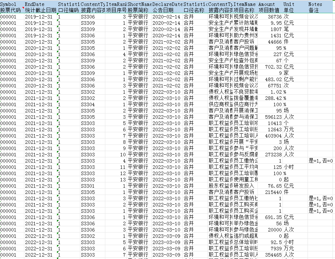The height and width of the screenshot is (259, 335).
Task: Select date cell 2023-03-09 in the 7939 row
Action: point(167,249)
